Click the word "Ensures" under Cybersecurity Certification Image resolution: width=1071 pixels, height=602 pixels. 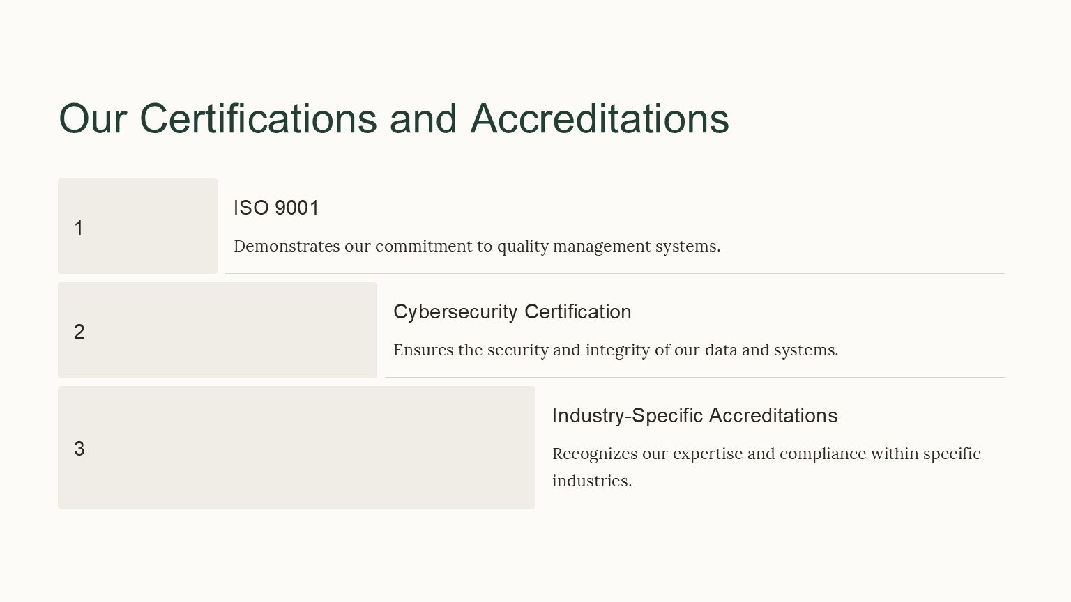tap(423, 350)
